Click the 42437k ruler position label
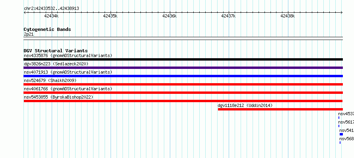The width and height of the screenshot is (354, 158). tap(228, 16)
